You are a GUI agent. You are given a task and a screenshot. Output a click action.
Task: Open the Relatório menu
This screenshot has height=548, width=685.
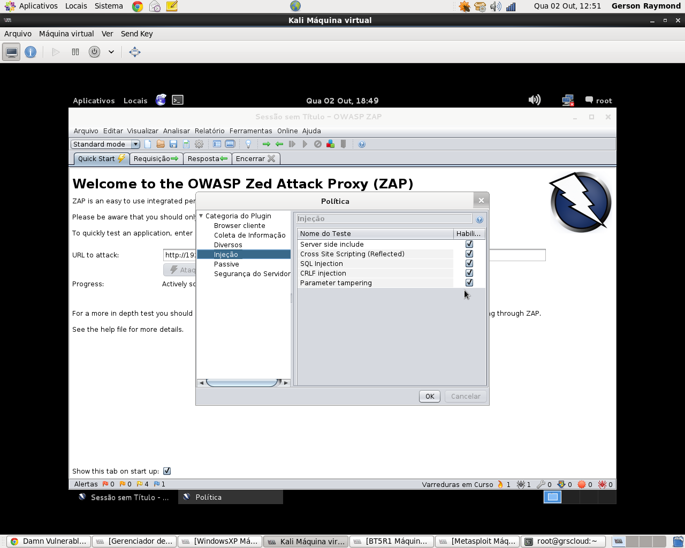(210, 131)
